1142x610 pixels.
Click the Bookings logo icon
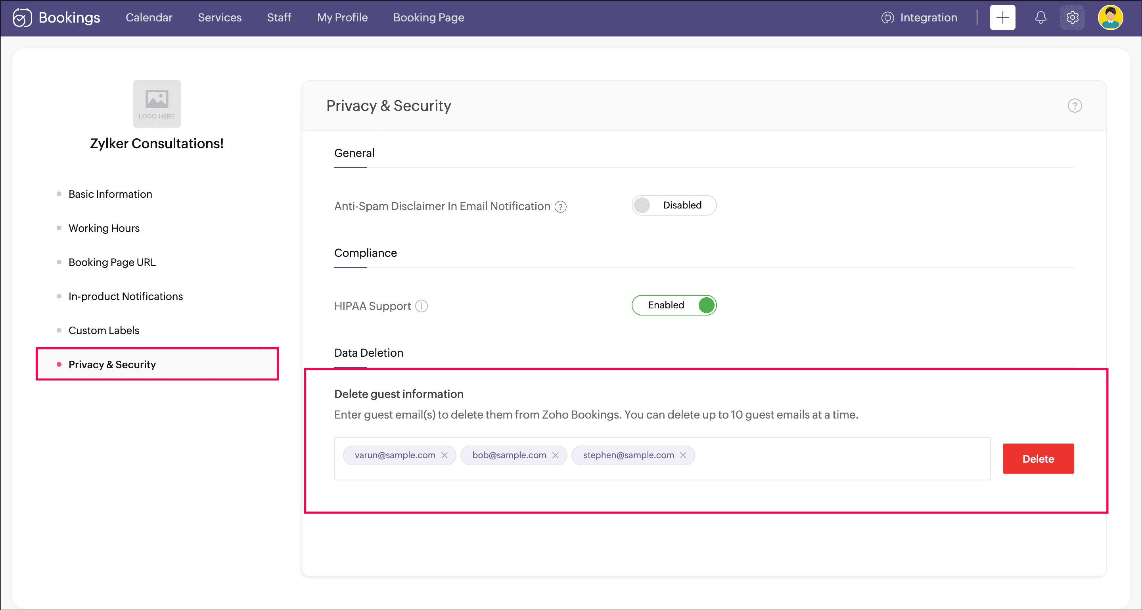click(22, 18)
